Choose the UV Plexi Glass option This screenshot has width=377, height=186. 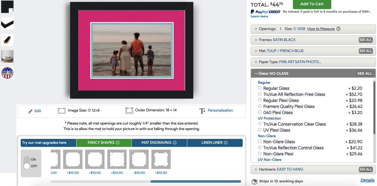click(260, 130)
